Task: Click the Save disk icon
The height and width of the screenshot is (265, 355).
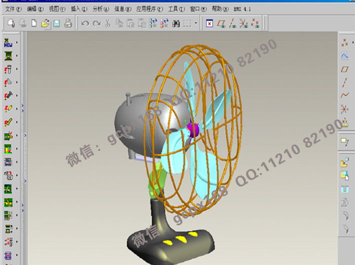Action: pyautogui.click(x=57, y=23)
